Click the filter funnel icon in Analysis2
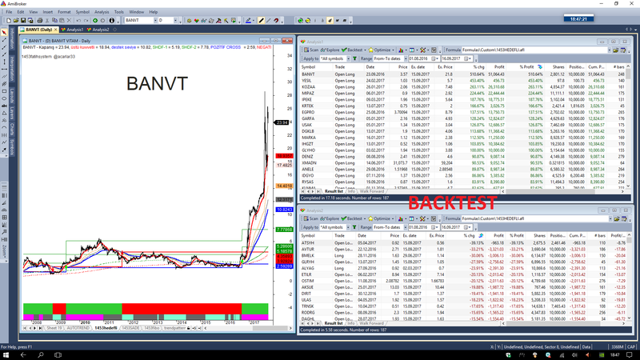 (354, 227)
